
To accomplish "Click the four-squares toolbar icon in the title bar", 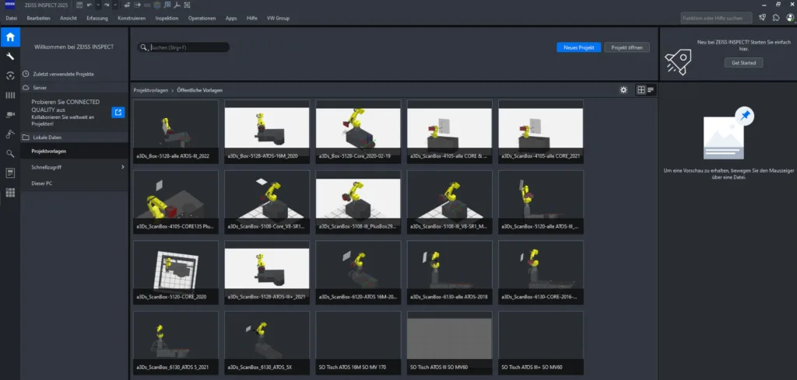I will (x=187, y=5).
